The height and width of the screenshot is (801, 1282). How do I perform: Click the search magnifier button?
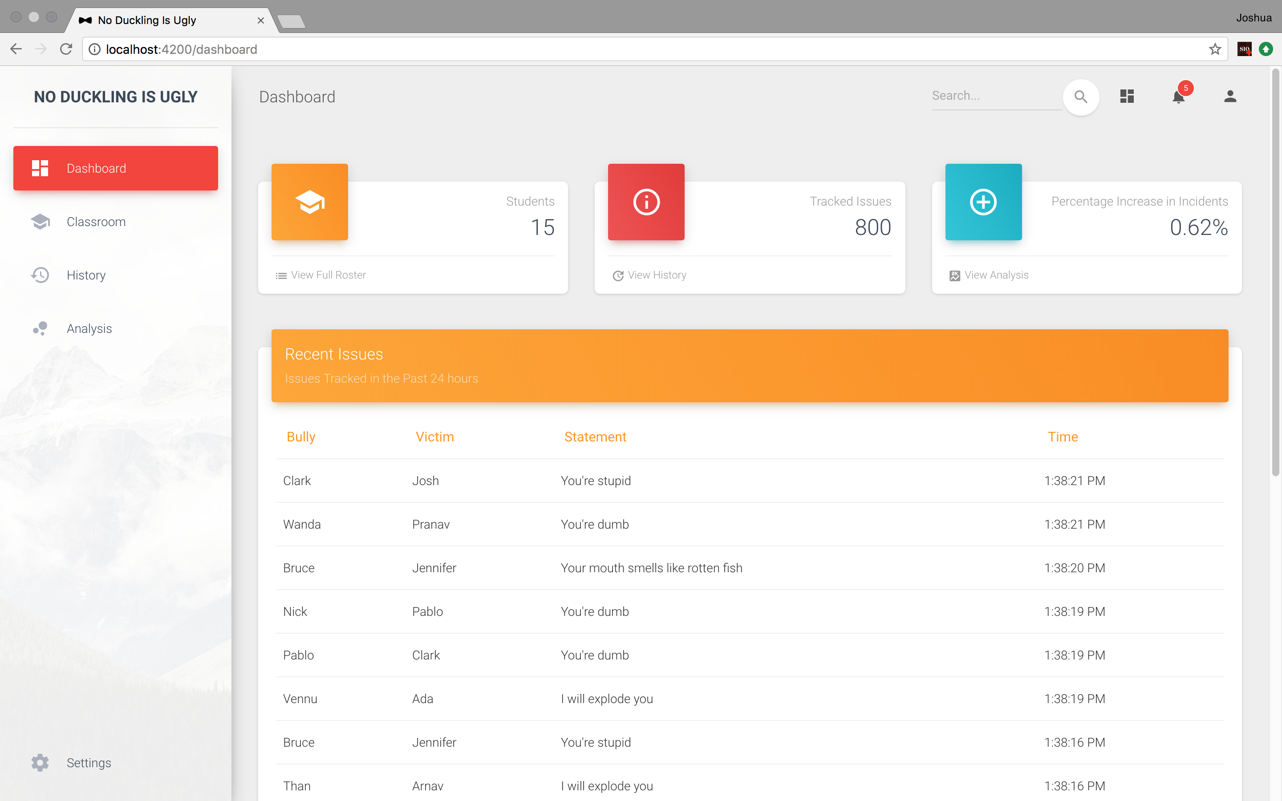1081,97
